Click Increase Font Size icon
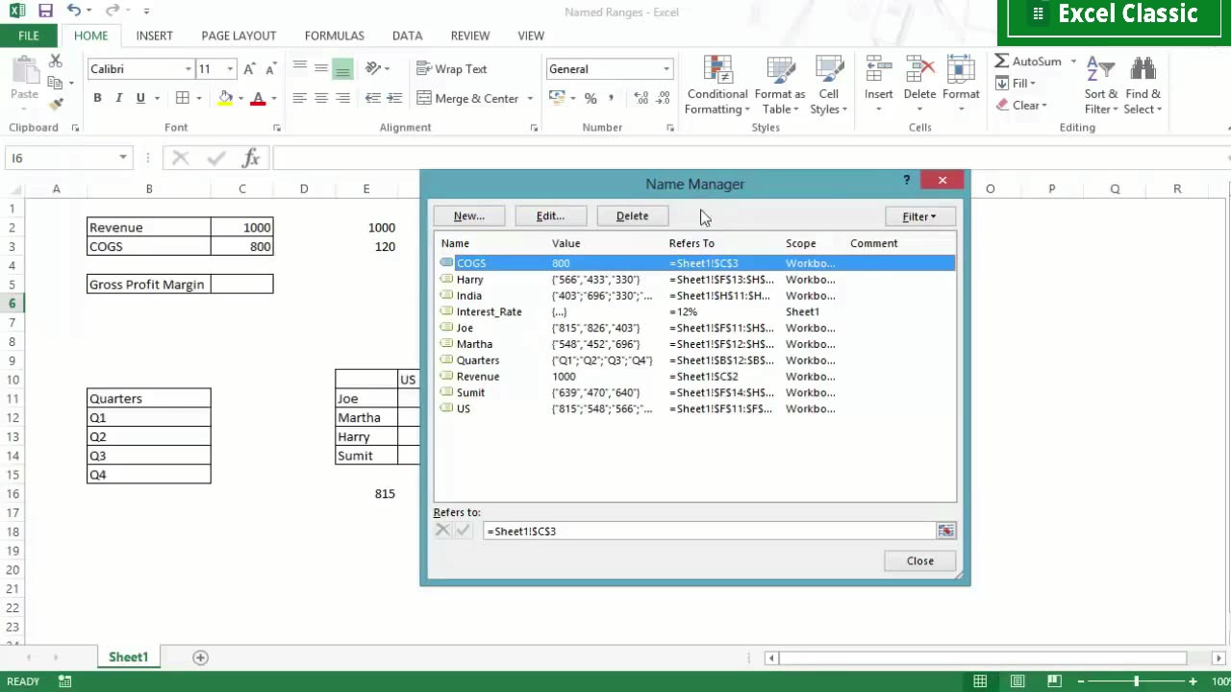This screenshot has height=692, width=1231. tap(249, 69)
